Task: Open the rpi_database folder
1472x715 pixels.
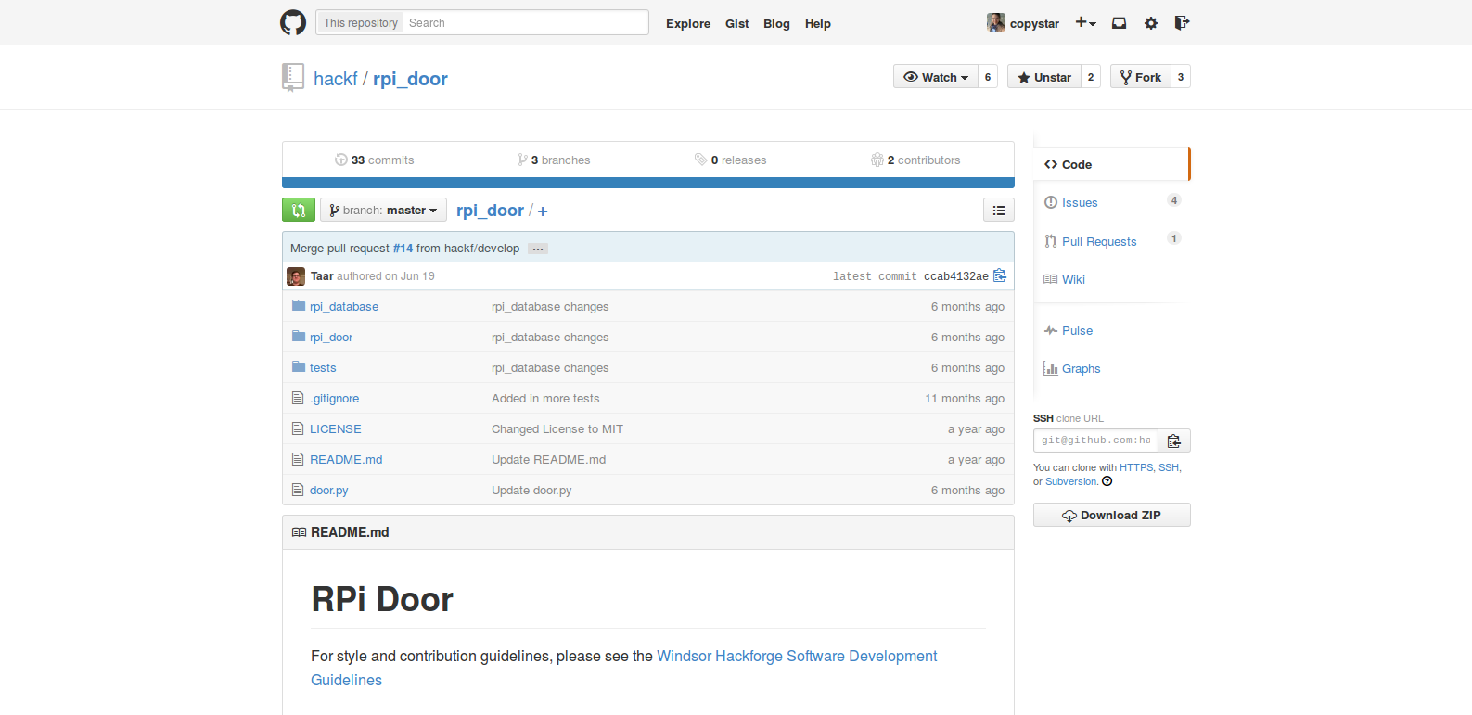Action: tap(344, 306)
